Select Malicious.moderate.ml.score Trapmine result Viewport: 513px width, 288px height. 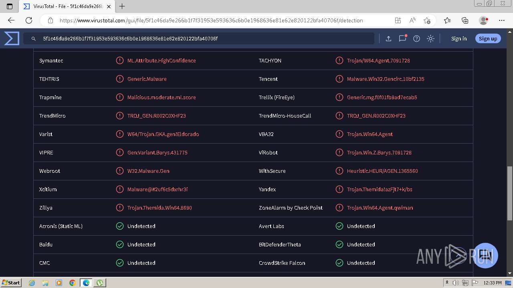pyautogui.click(x=162, y=97)
